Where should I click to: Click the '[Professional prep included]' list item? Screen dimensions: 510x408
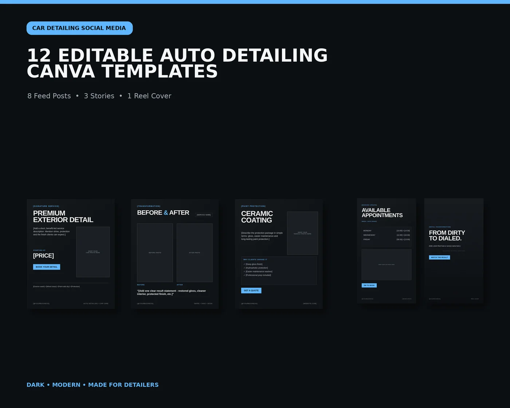[x=257, y=275]
